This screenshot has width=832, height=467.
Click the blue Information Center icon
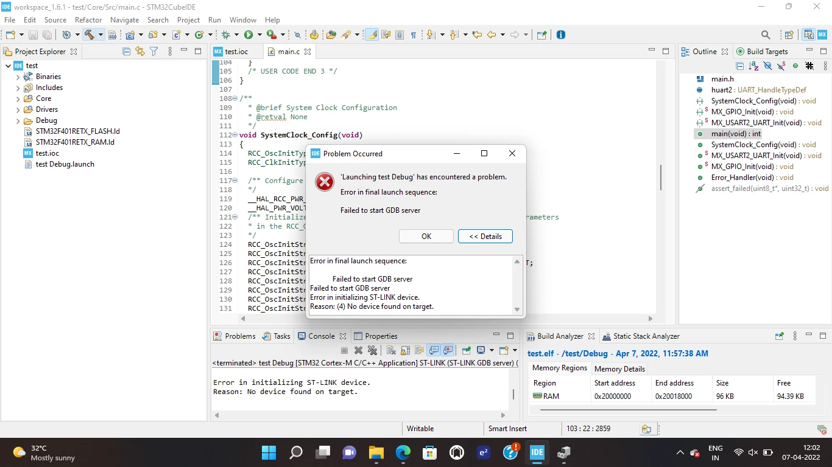(561, 35)
